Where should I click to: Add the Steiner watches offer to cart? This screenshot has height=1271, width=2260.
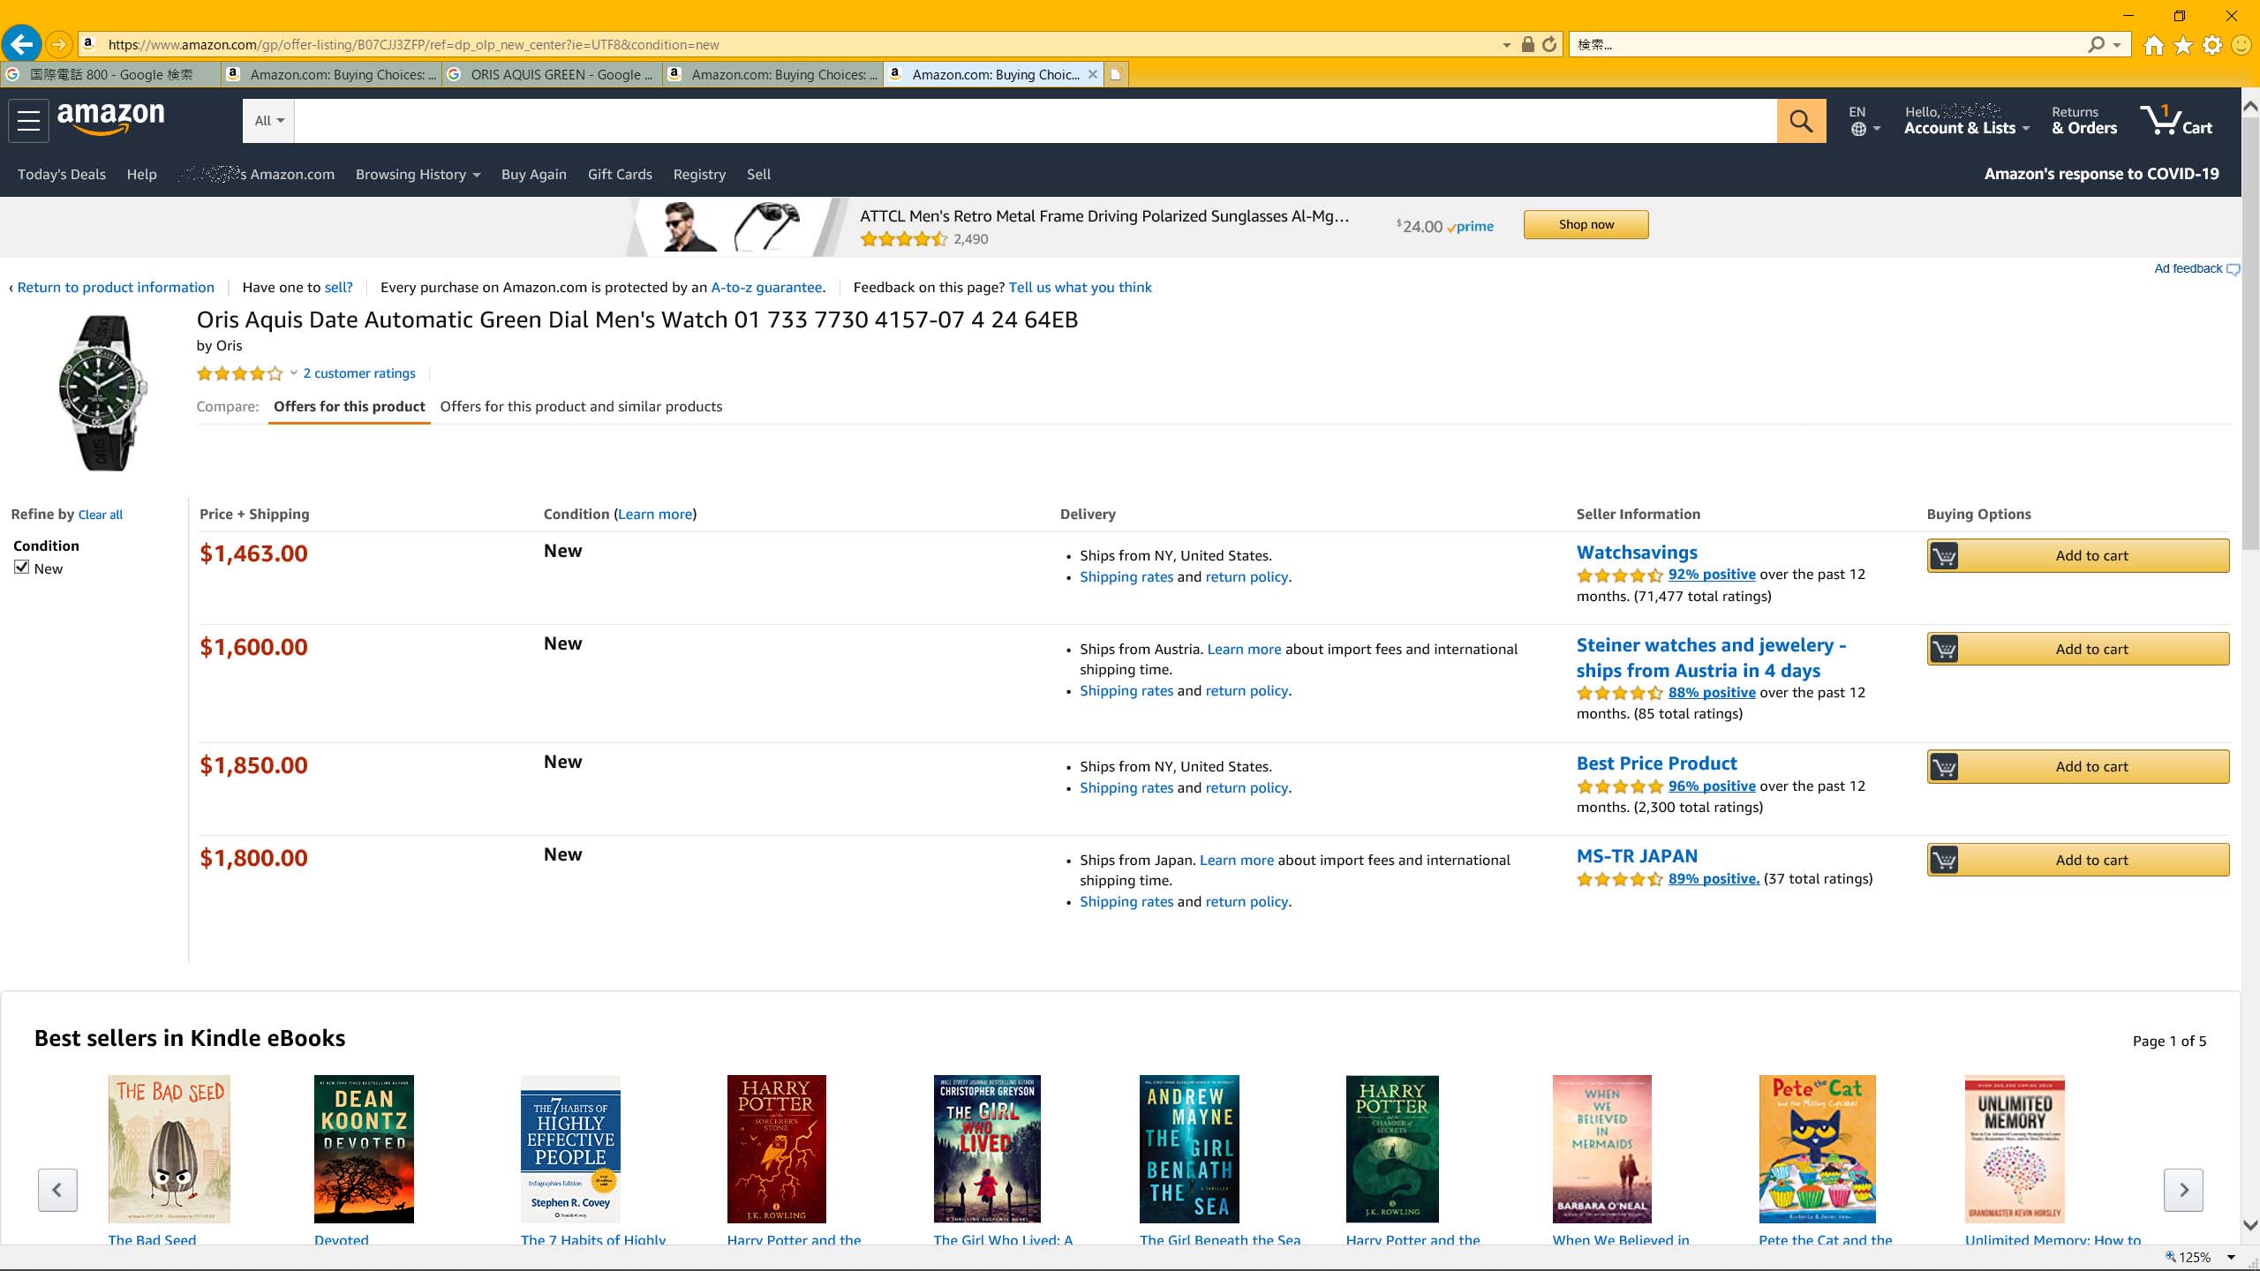(x=2078, y=650)
